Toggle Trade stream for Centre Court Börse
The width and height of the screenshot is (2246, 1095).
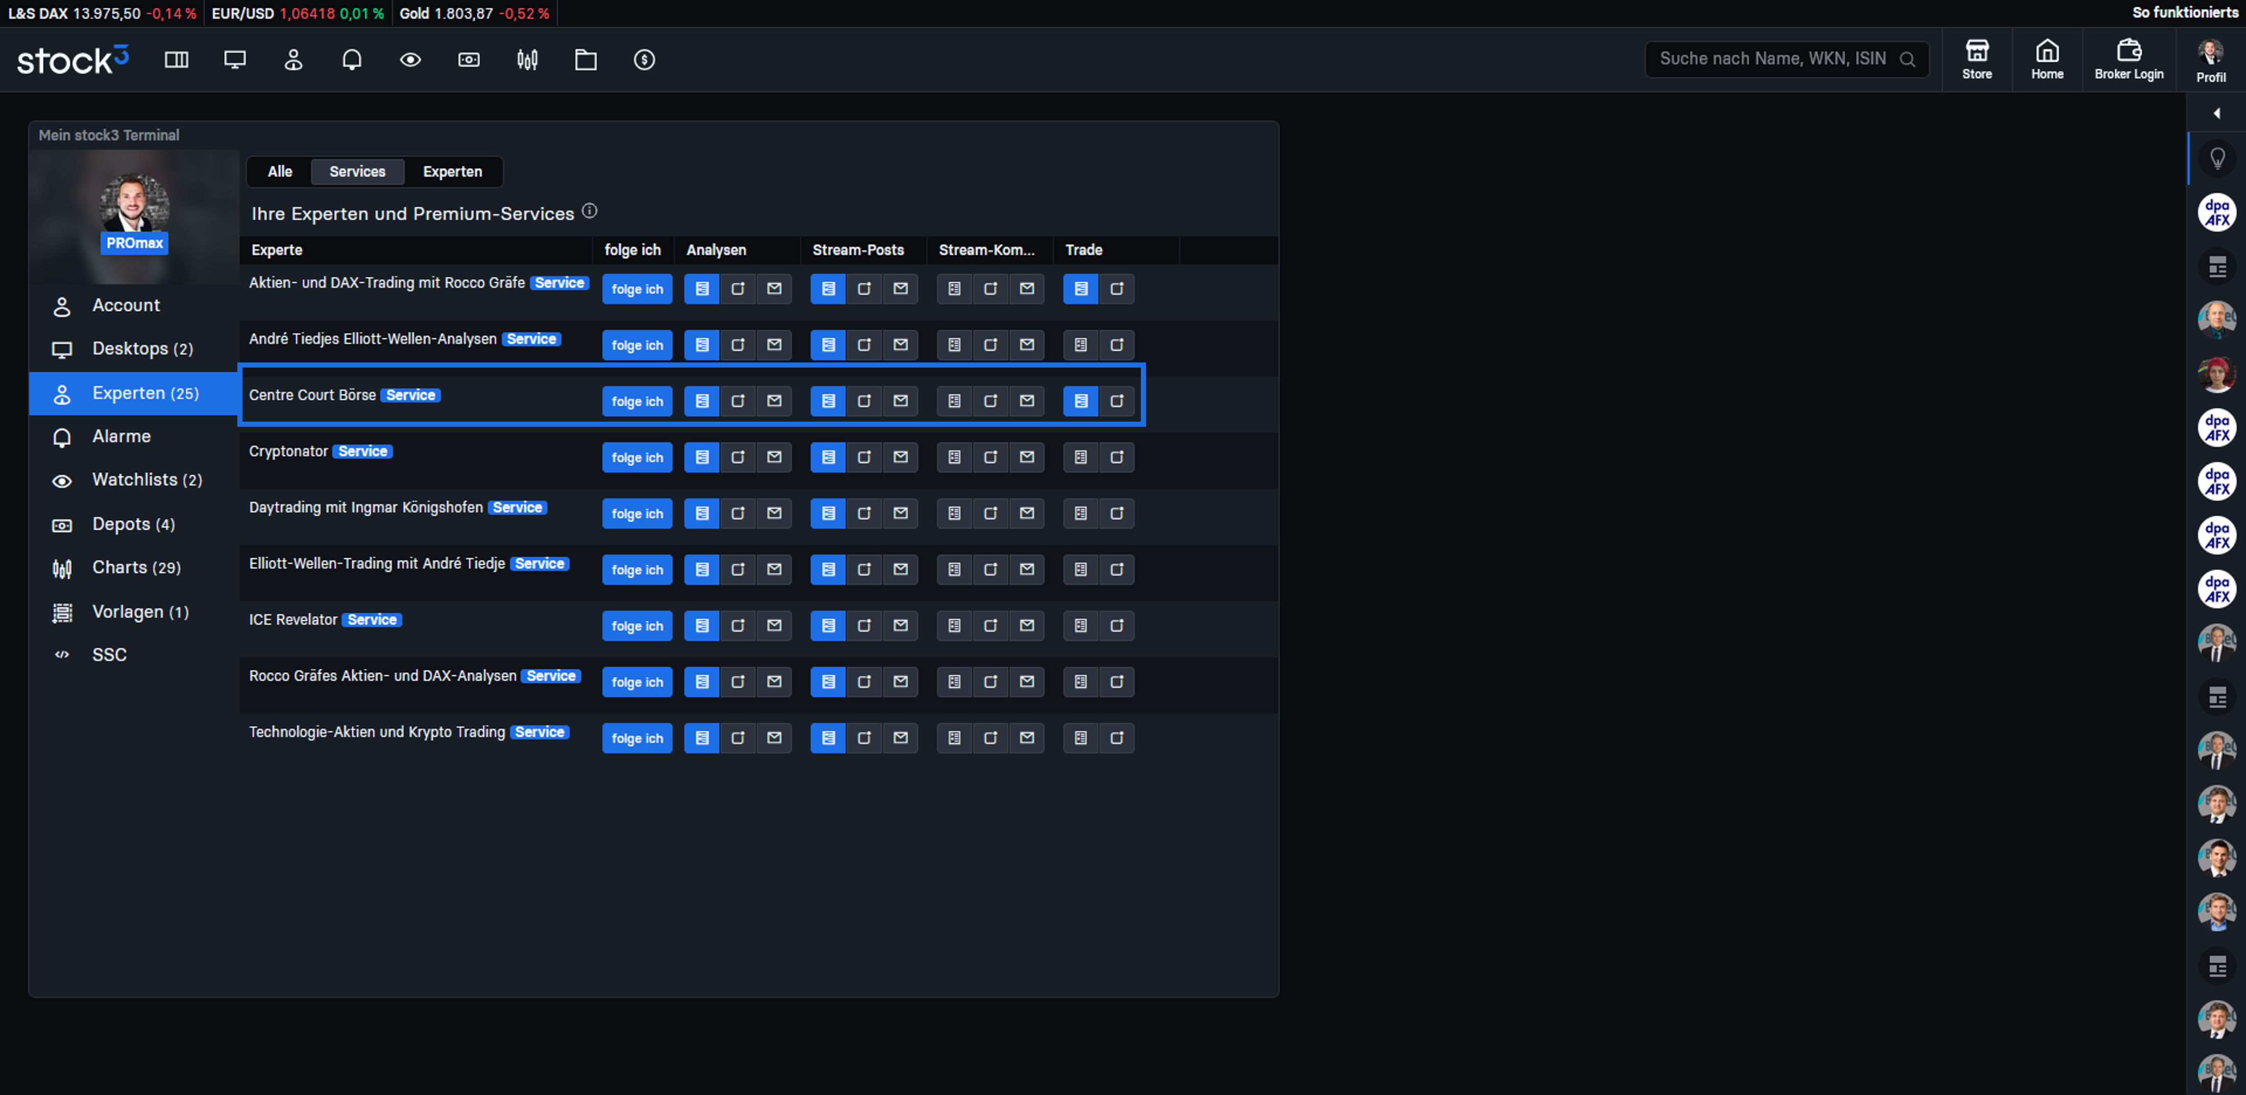pos(1081,401)
